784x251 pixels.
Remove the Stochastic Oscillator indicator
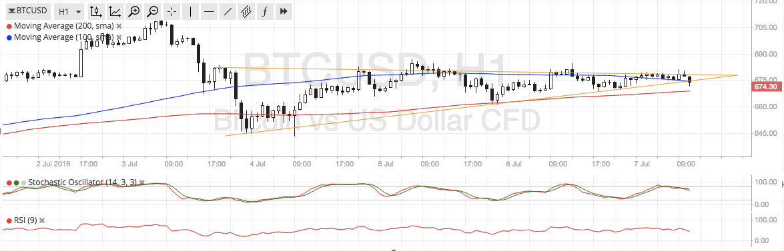tap(141, 182)
